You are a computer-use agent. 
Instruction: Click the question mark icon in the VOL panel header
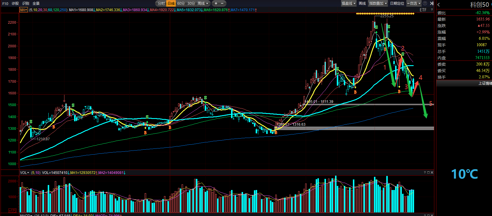(x=425, y=173)
